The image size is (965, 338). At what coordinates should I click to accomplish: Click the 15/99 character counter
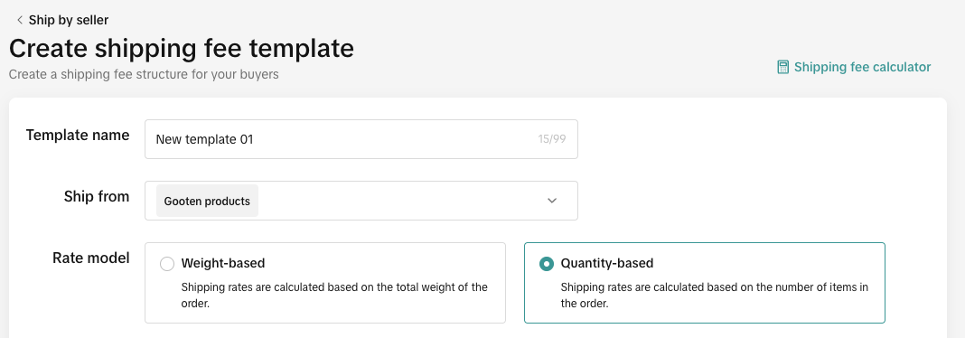click(551, 139)
